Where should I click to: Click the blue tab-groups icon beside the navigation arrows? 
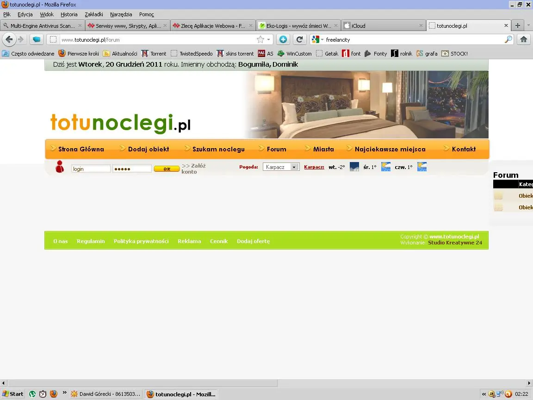(37, 39)
